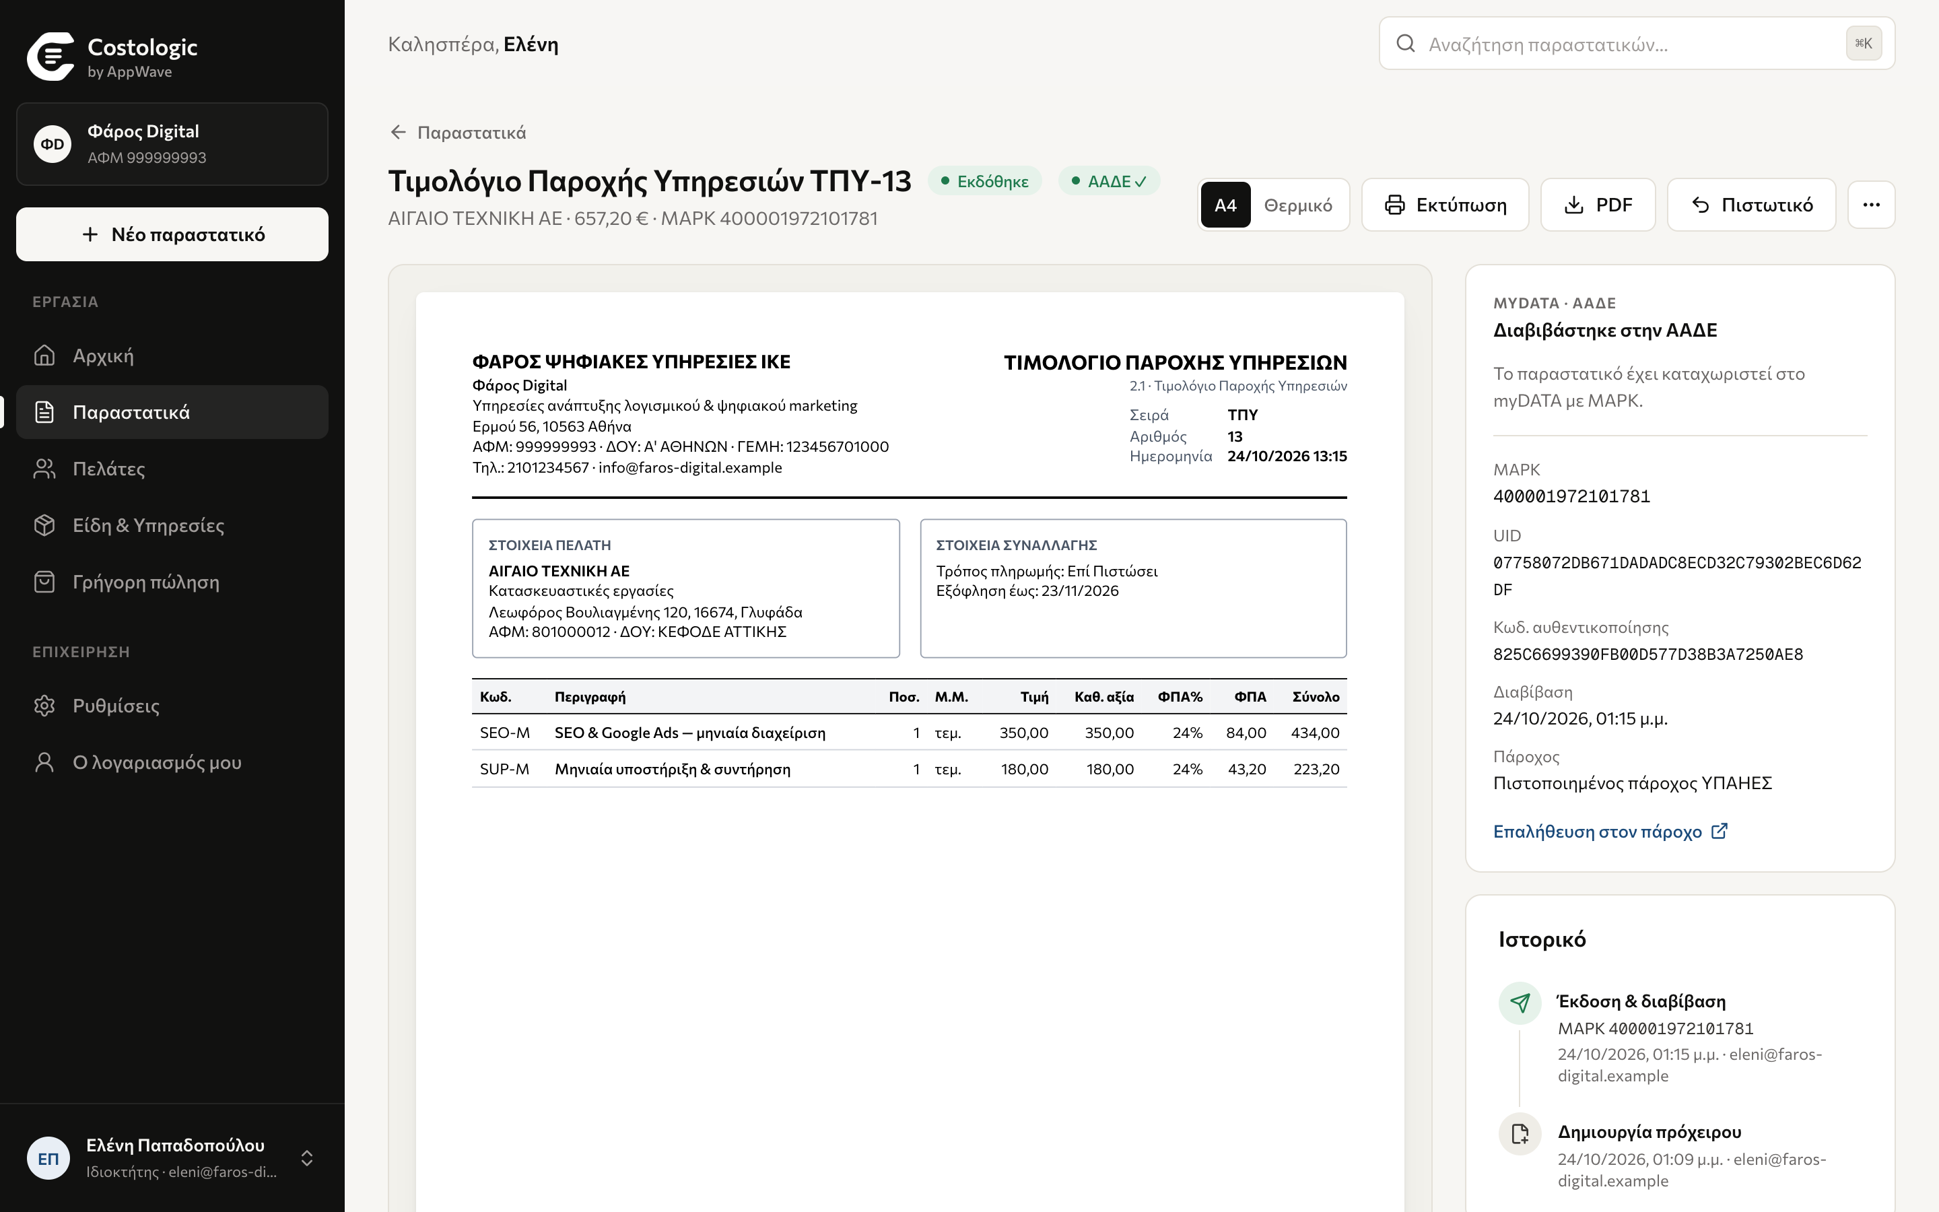
Task: Click the ⌘K shortcut badge
Action: [1864, 43]
